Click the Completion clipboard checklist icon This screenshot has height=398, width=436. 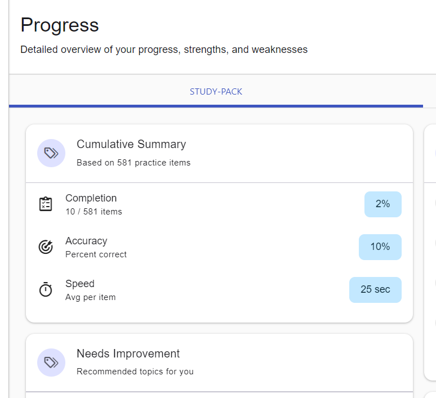point(46,204)
